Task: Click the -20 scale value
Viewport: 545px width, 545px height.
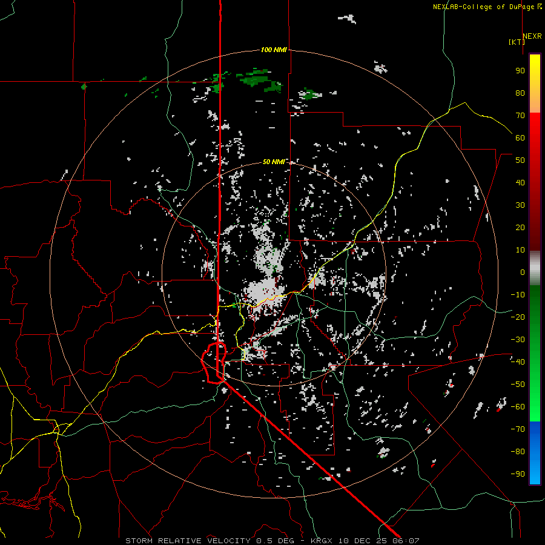Action: coord(518,317)
